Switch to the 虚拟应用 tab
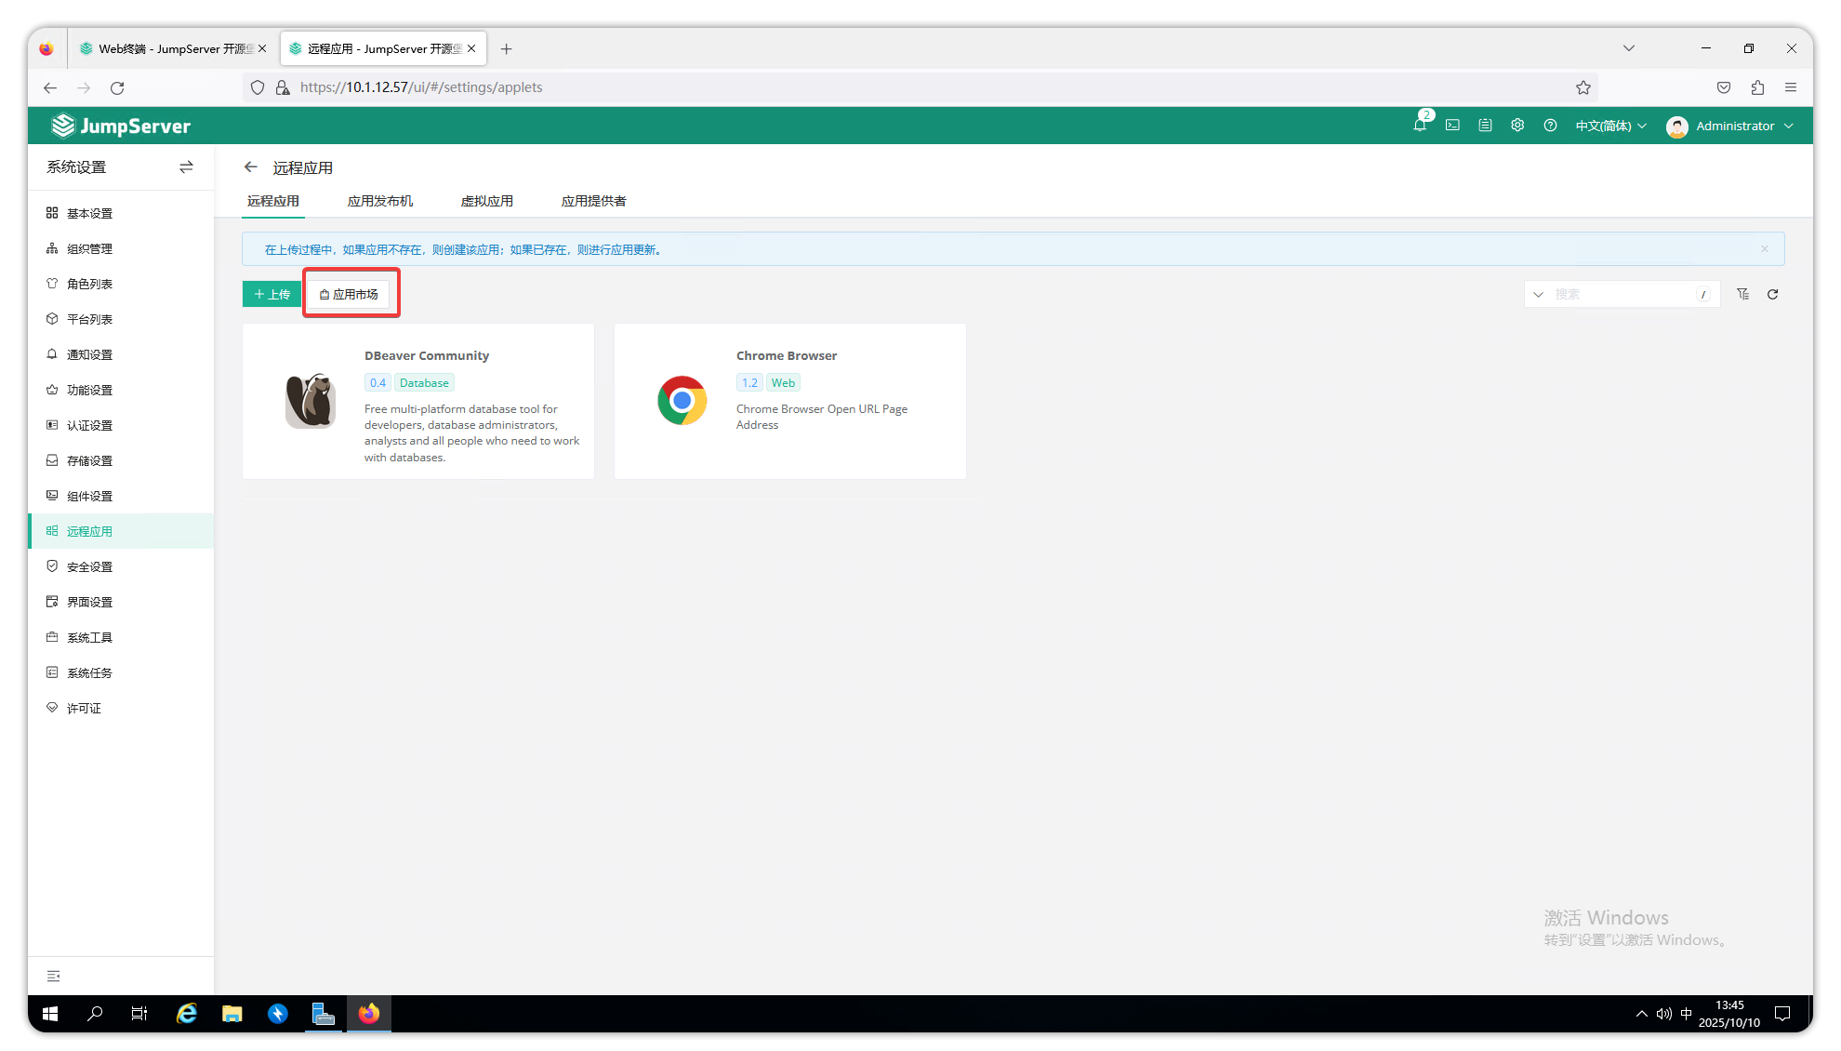This screenshot has height=1051, width=1841. [486, 201]
